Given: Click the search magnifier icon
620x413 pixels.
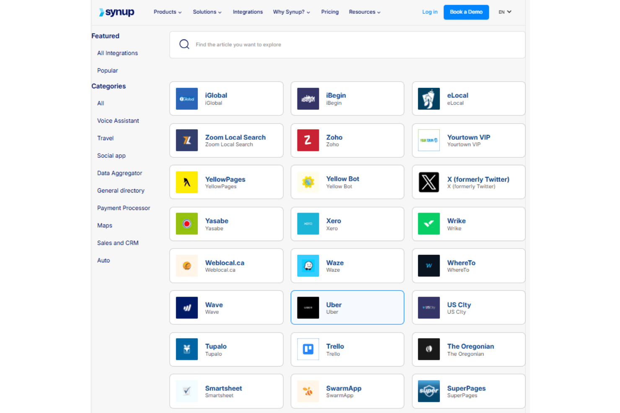Looking at the screenshot, I should click(x=184, y=44).
